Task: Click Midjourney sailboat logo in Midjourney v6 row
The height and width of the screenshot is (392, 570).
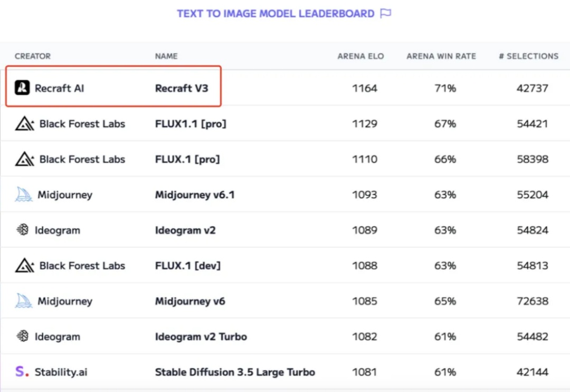Action: pos(24,301)
